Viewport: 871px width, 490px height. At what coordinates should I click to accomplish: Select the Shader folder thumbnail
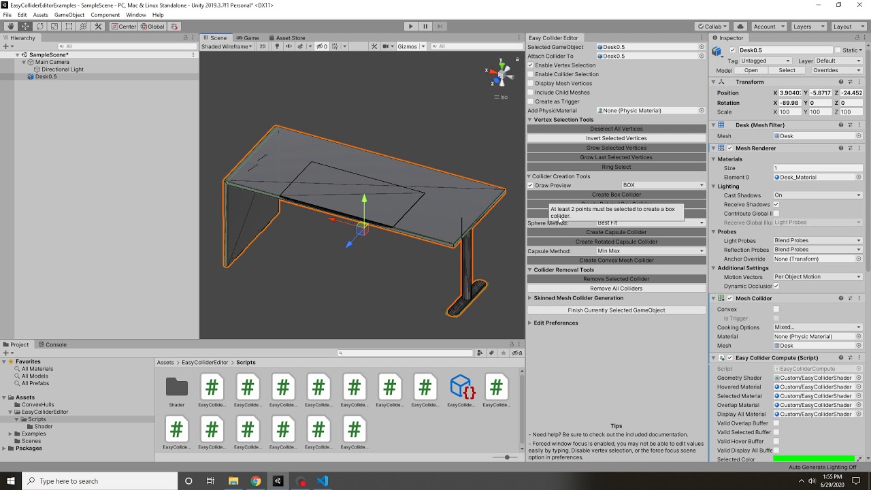point(176,387)
